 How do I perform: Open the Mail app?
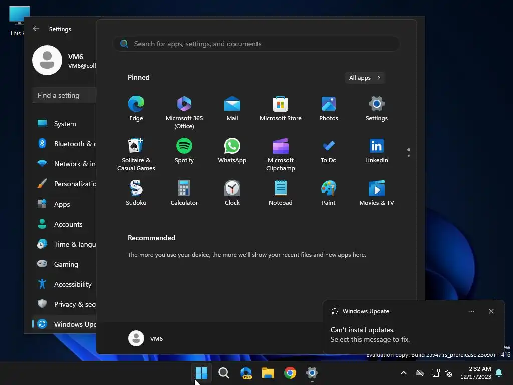click(x=232, y=109)
